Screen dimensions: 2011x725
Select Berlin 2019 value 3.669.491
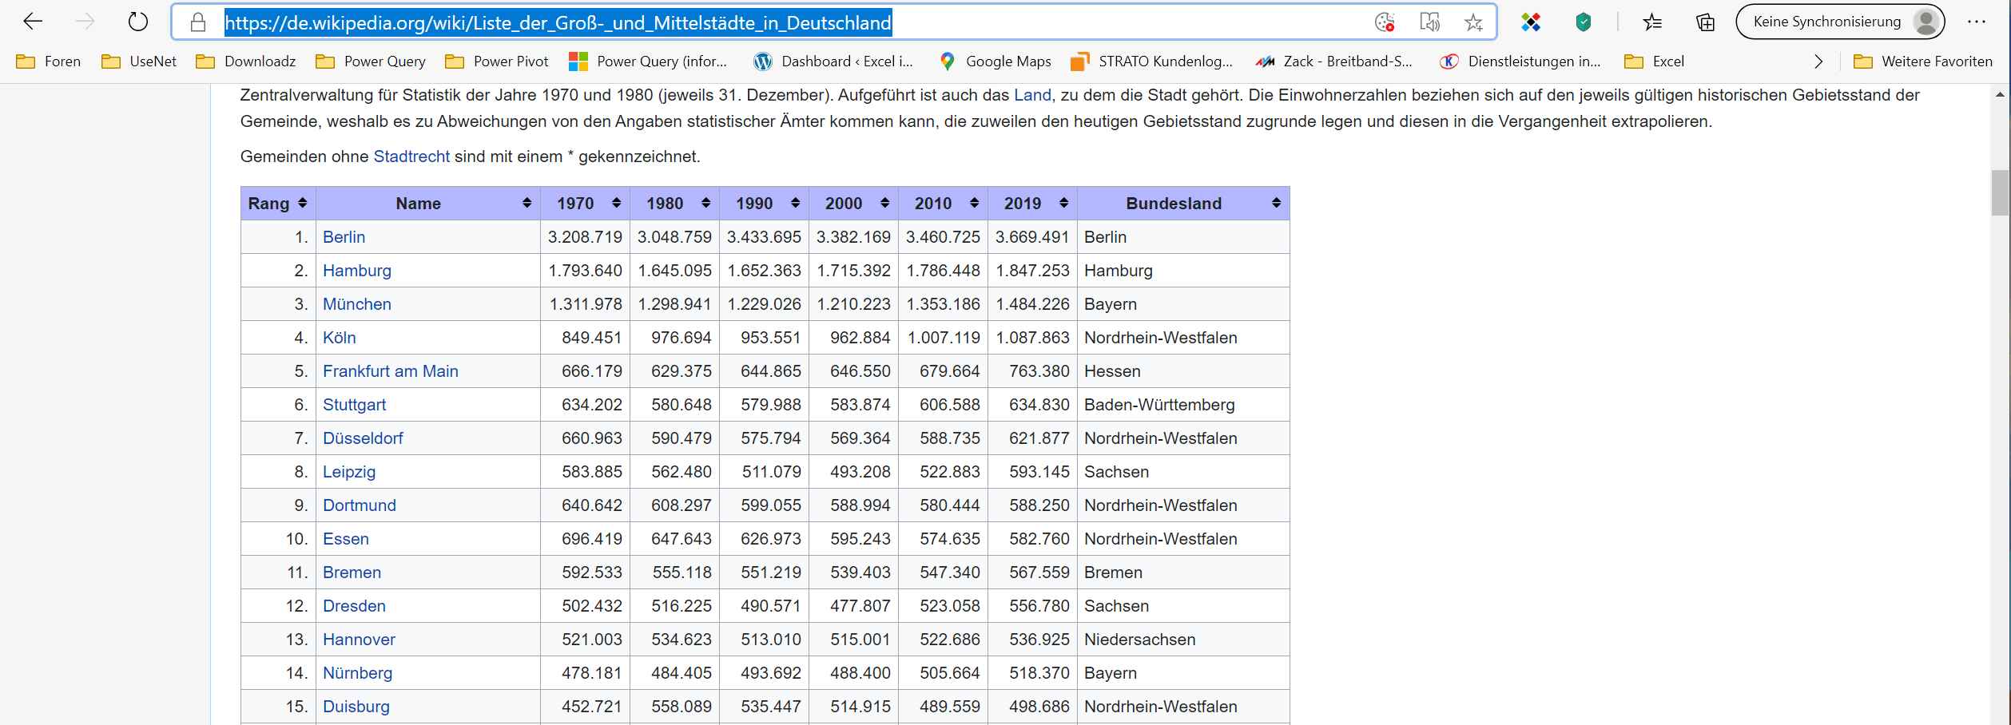point(1032,237)
